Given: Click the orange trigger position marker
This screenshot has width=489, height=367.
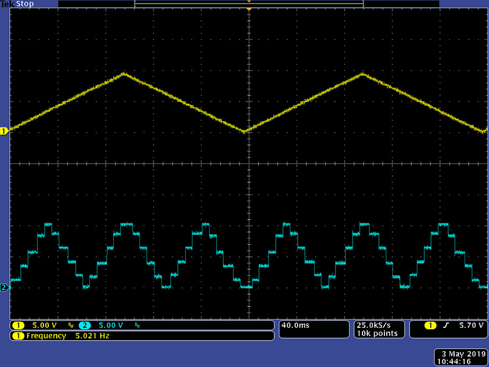Looking at the screenshot, I should (x=249, y=2).
